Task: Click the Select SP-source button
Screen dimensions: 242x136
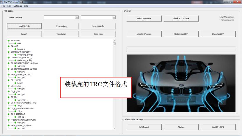Action: 144,18
